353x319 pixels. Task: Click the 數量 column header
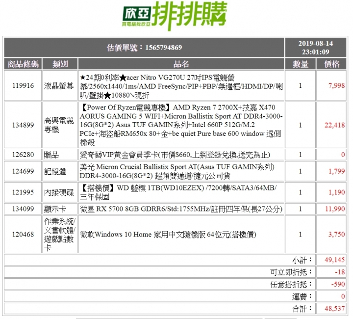pos(301,64)
